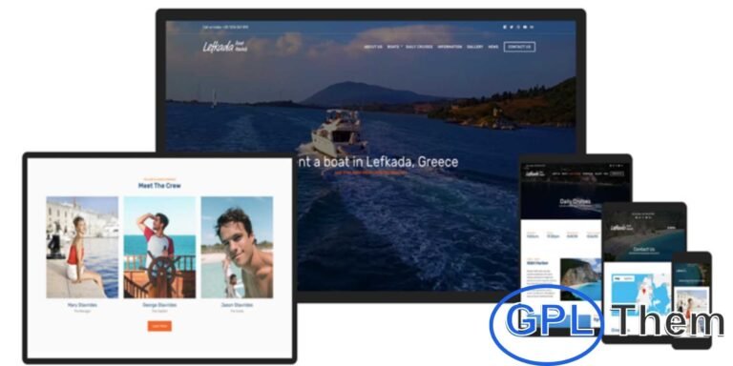
Task: Click the call us phone number text
Action: (x=225, y=27)
